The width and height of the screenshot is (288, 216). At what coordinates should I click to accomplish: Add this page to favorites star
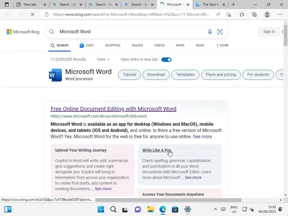(x=228, y=14)
